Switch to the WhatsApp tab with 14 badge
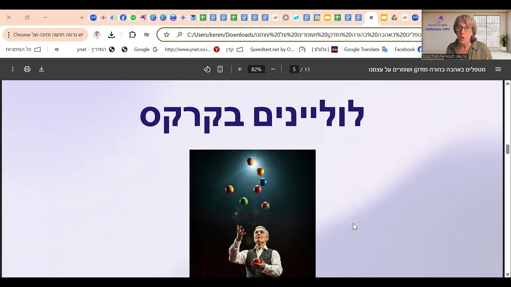Image resolution: width=511 pixels, height=287 pixels. (x=133, y=18)
